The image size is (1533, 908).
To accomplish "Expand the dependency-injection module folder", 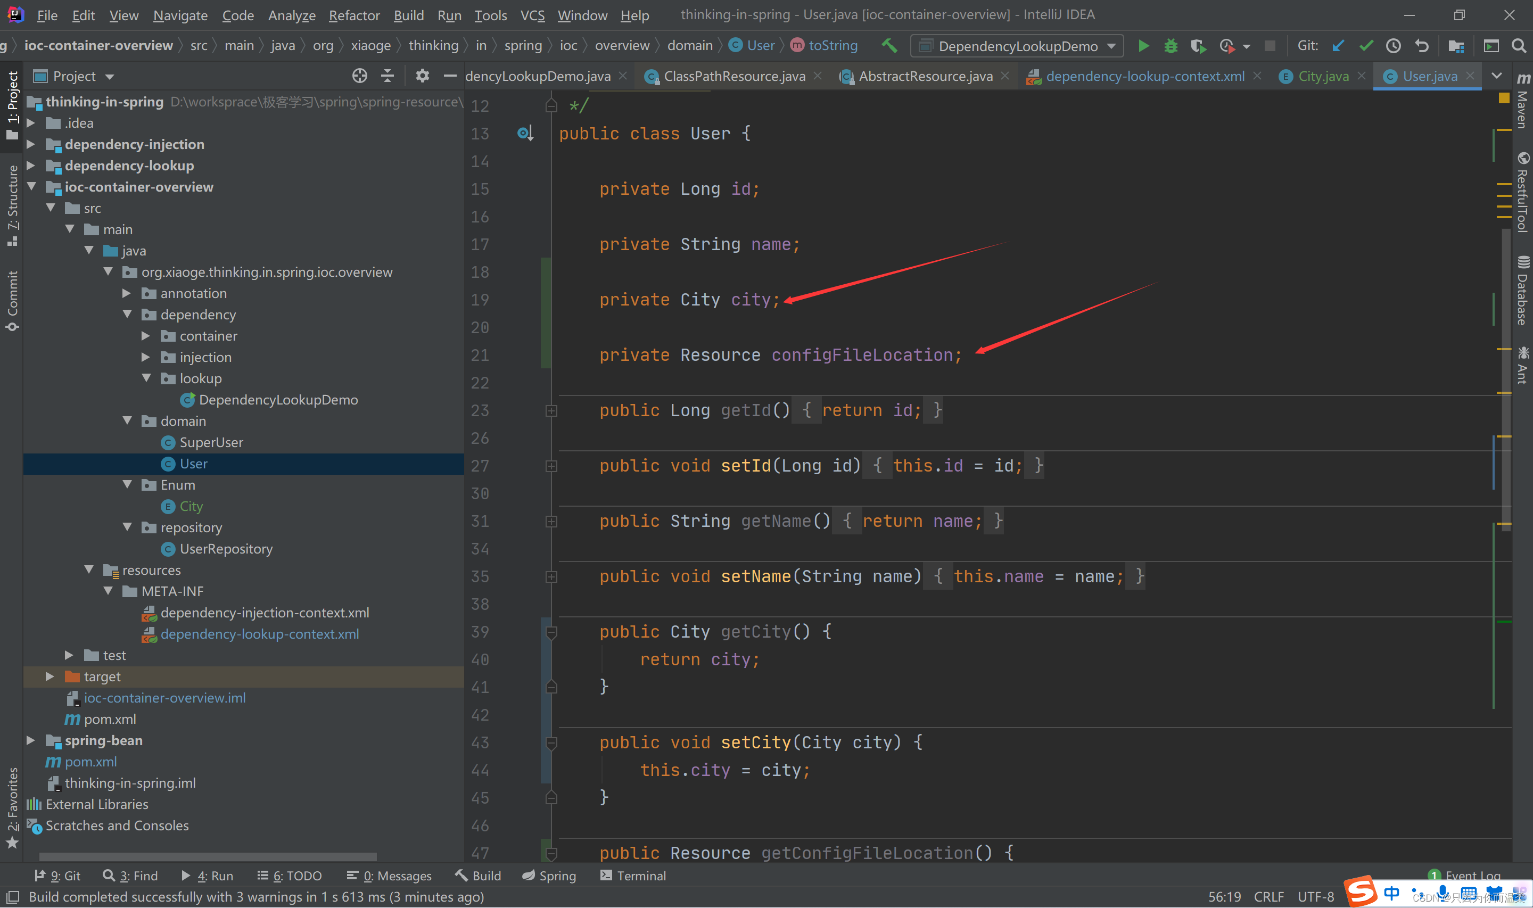I will tap(30, 144).
